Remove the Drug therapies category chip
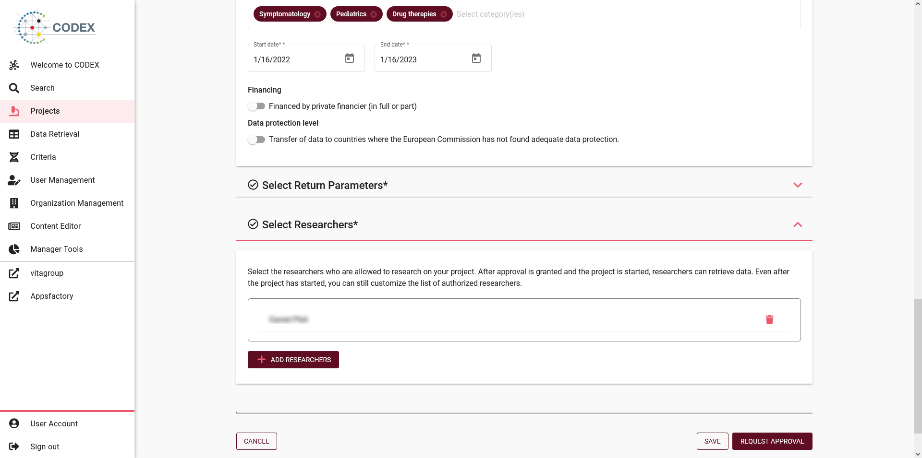922x458 pixels. point(444,14)
